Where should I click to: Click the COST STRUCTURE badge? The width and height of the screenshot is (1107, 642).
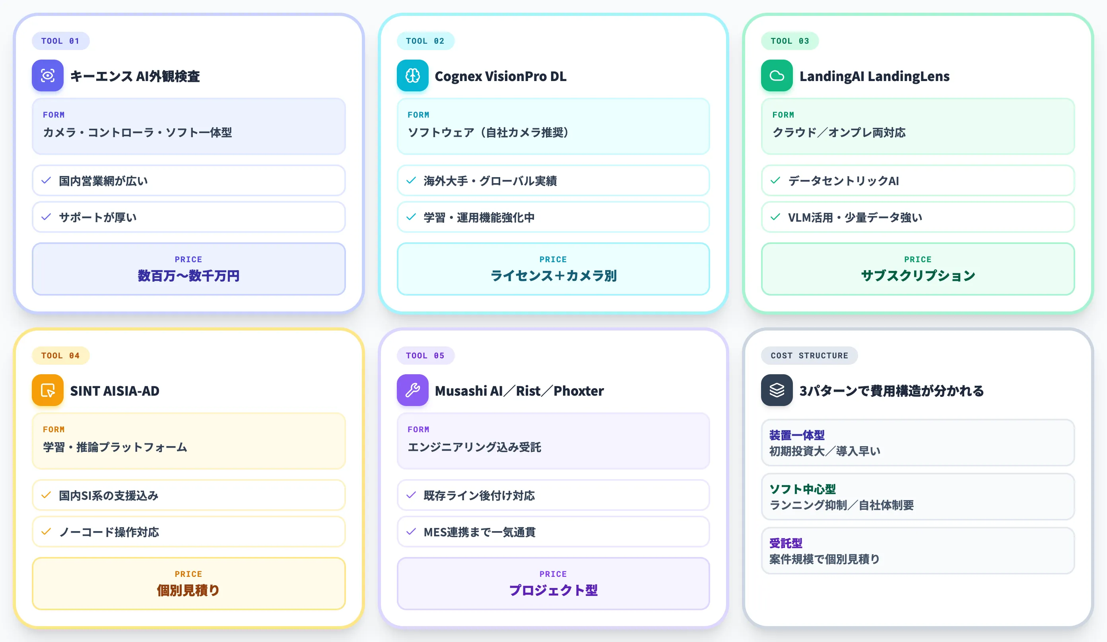[809, 356]
